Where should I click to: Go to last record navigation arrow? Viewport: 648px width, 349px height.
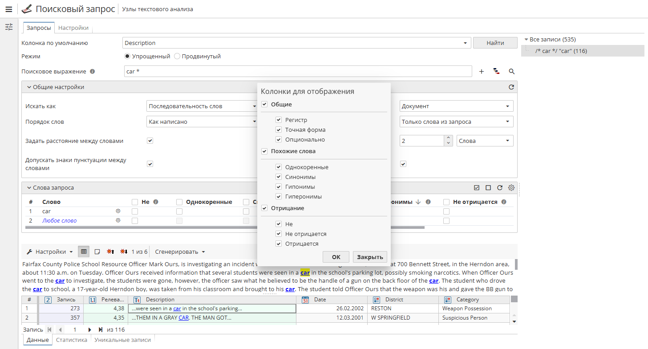click(x=101, y=330)
